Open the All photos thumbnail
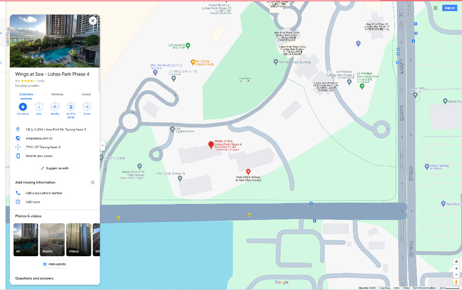Viewport: 462px width, 290px height. (x=26, y=240)
